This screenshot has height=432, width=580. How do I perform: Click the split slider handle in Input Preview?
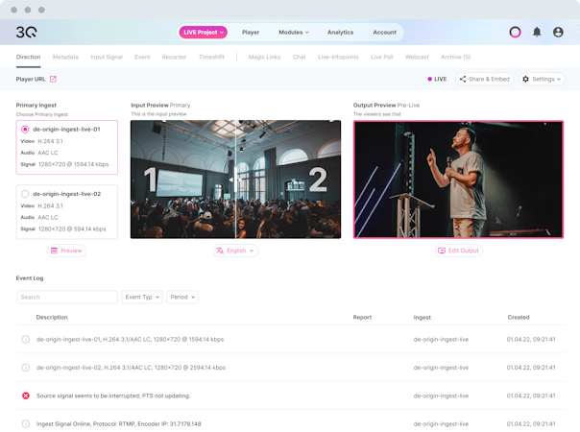point(235,180)
